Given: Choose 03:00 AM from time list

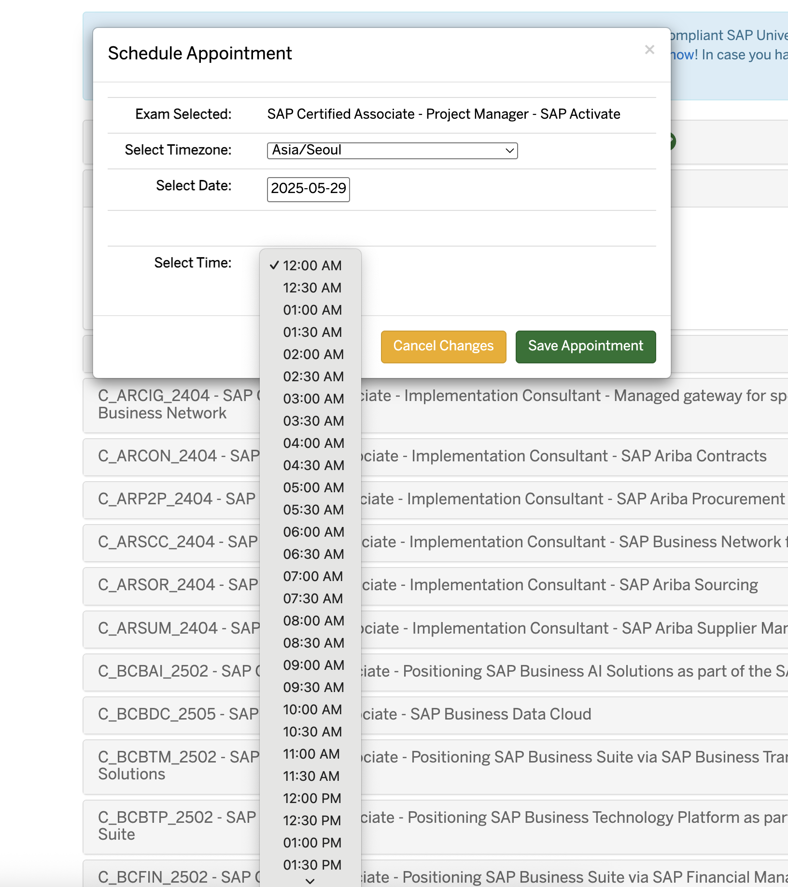Looking at the screenshot, I should coord(310,399).
